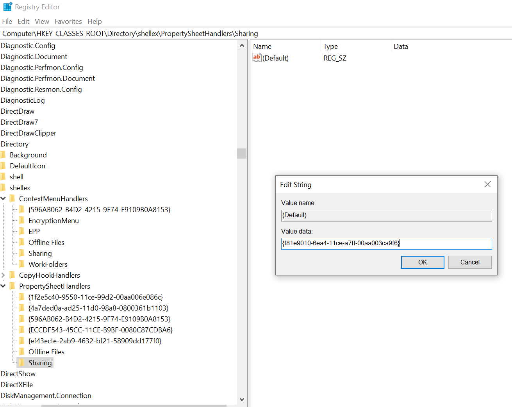Collapse the PropertySheetHandlers tree node

click(3, 286)
